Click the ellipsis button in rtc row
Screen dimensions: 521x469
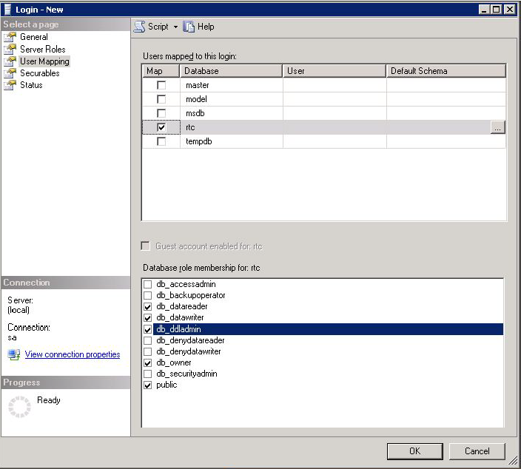click(x=497, y=127)
